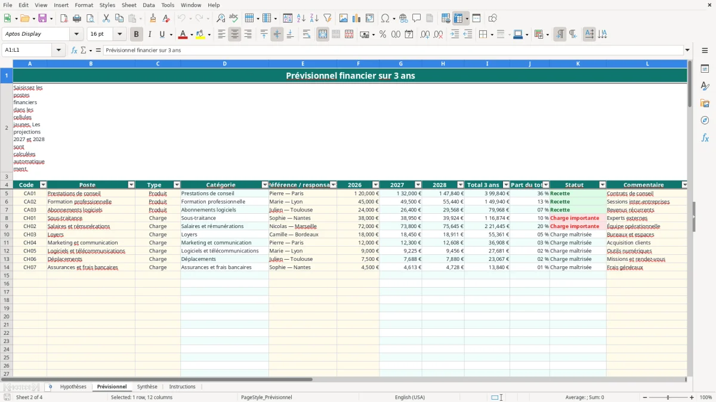The image size is (716, 402).
Task: Open Find and Replace
Action: tap(221, 18)
